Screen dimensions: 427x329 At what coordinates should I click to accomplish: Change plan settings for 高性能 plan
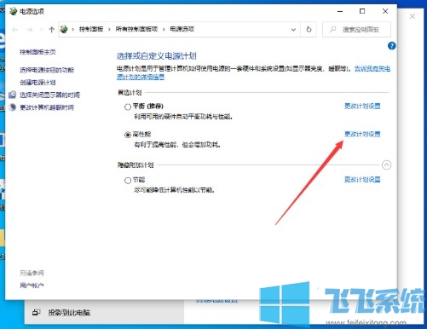(362, 134)
